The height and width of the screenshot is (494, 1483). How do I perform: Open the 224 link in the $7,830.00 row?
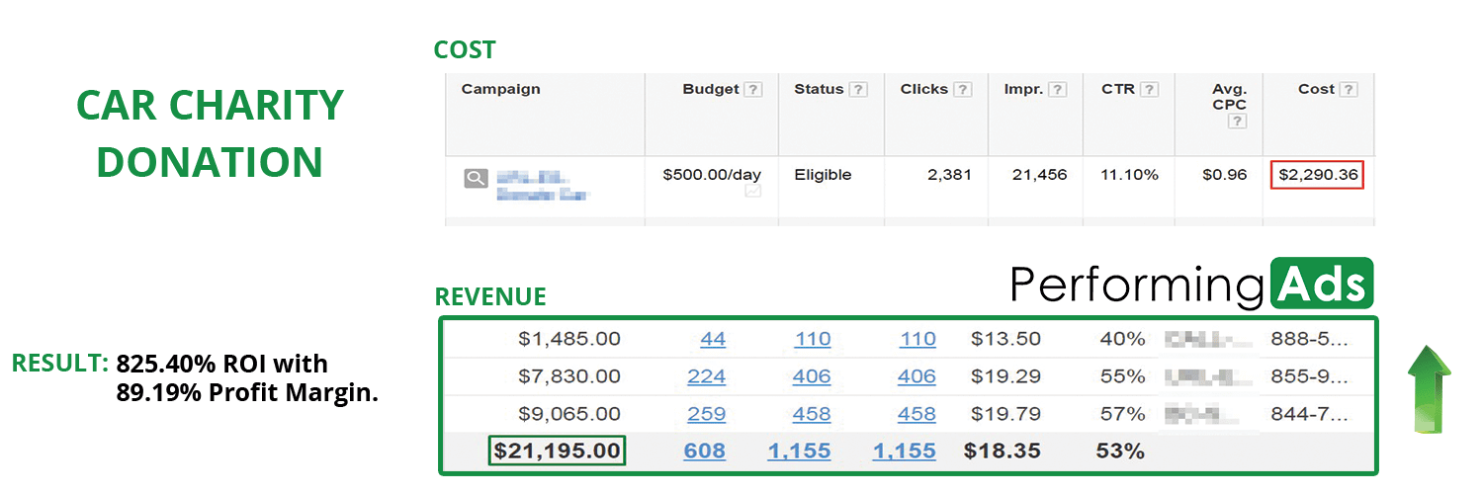coord(704,376)
